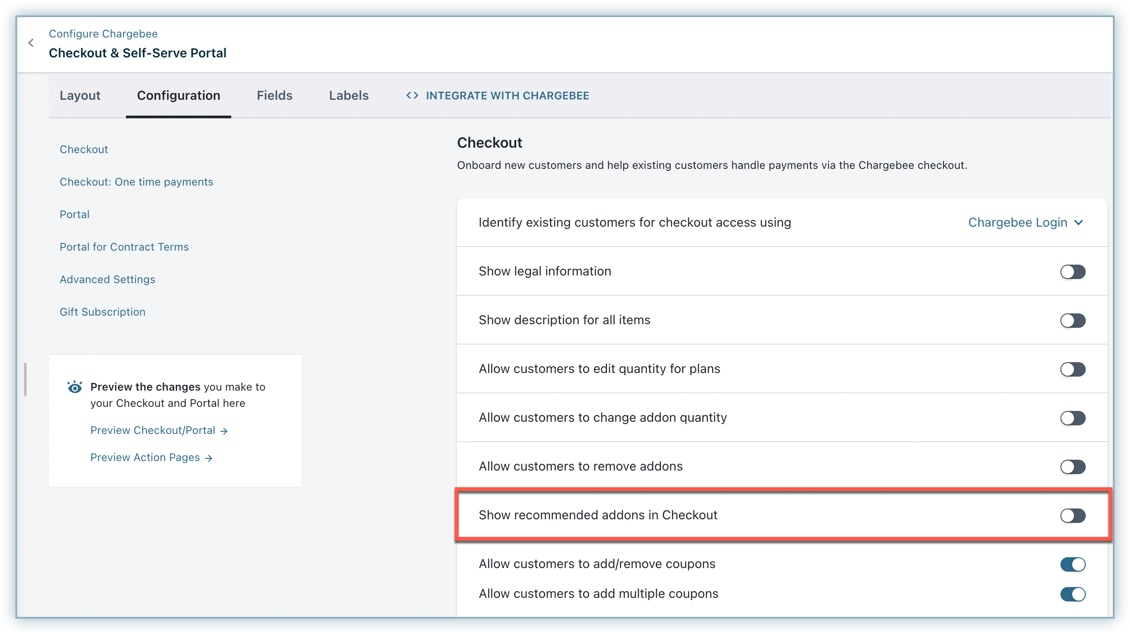Click the Chargebee Login chevron arrow

(x=1079, y=223)
